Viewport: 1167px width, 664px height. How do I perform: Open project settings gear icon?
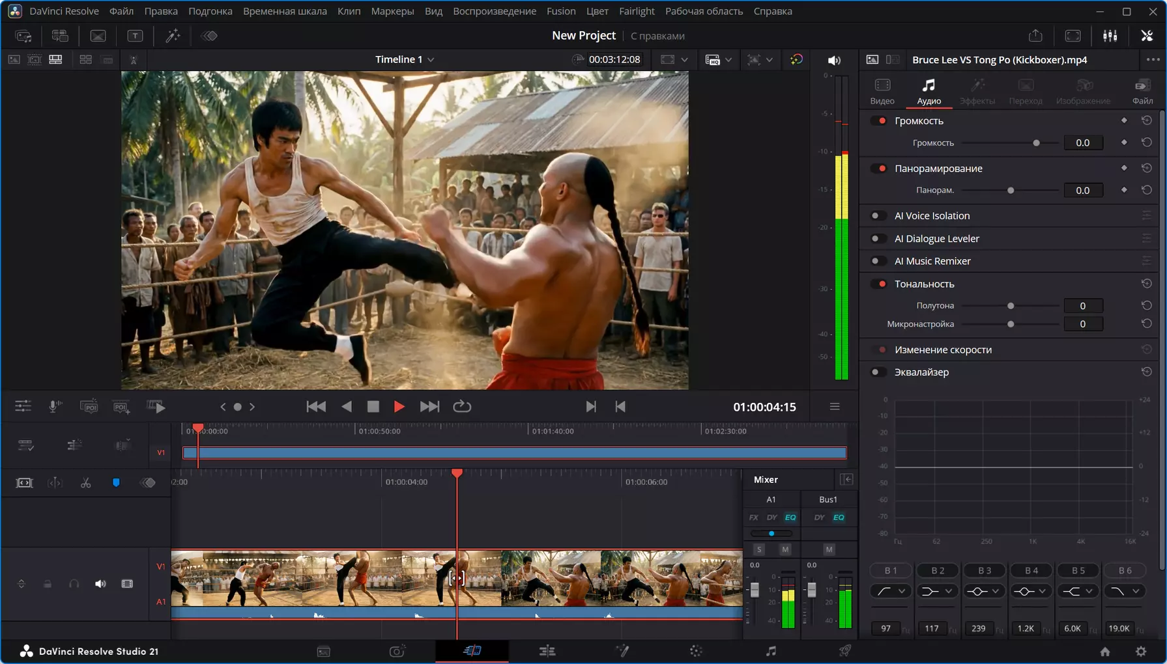1141,651
